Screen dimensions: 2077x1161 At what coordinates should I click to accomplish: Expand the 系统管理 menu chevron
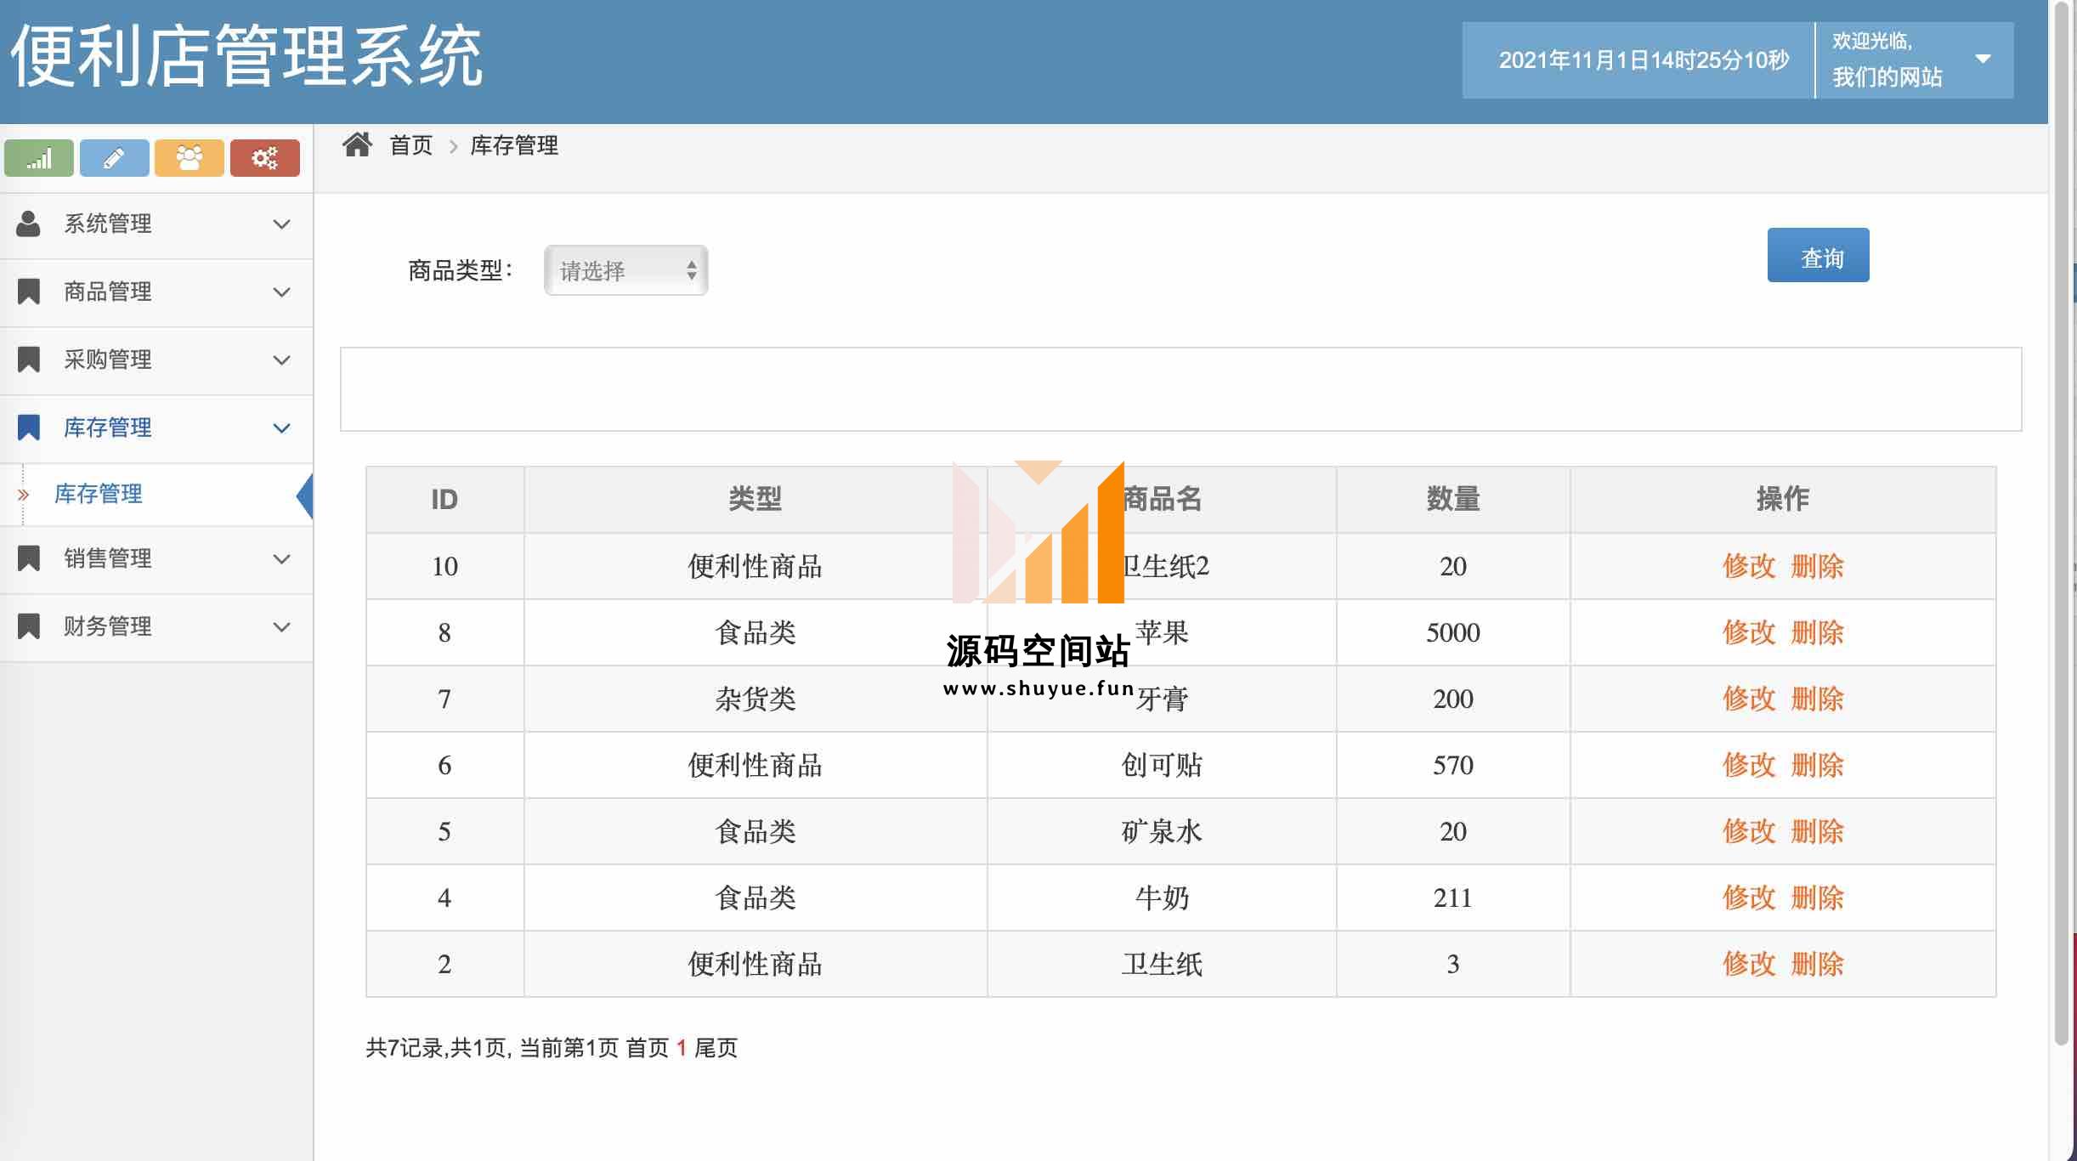281,224
